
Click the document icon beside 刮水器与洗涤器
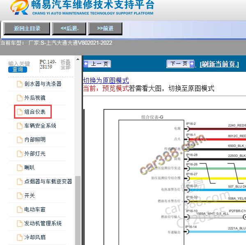20,84
